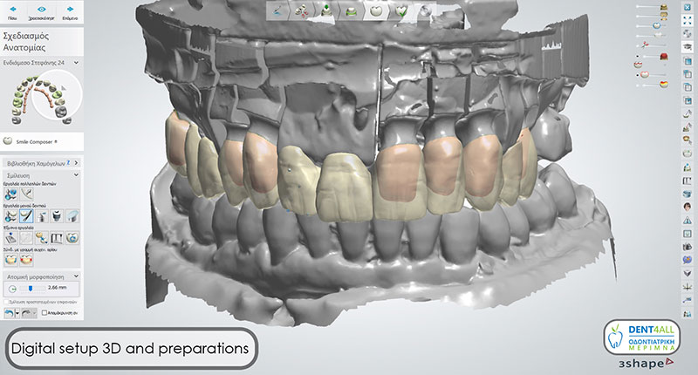Click the dental arch tooth selector diagram
Screen dimensions: 698x375
(42, 99)
